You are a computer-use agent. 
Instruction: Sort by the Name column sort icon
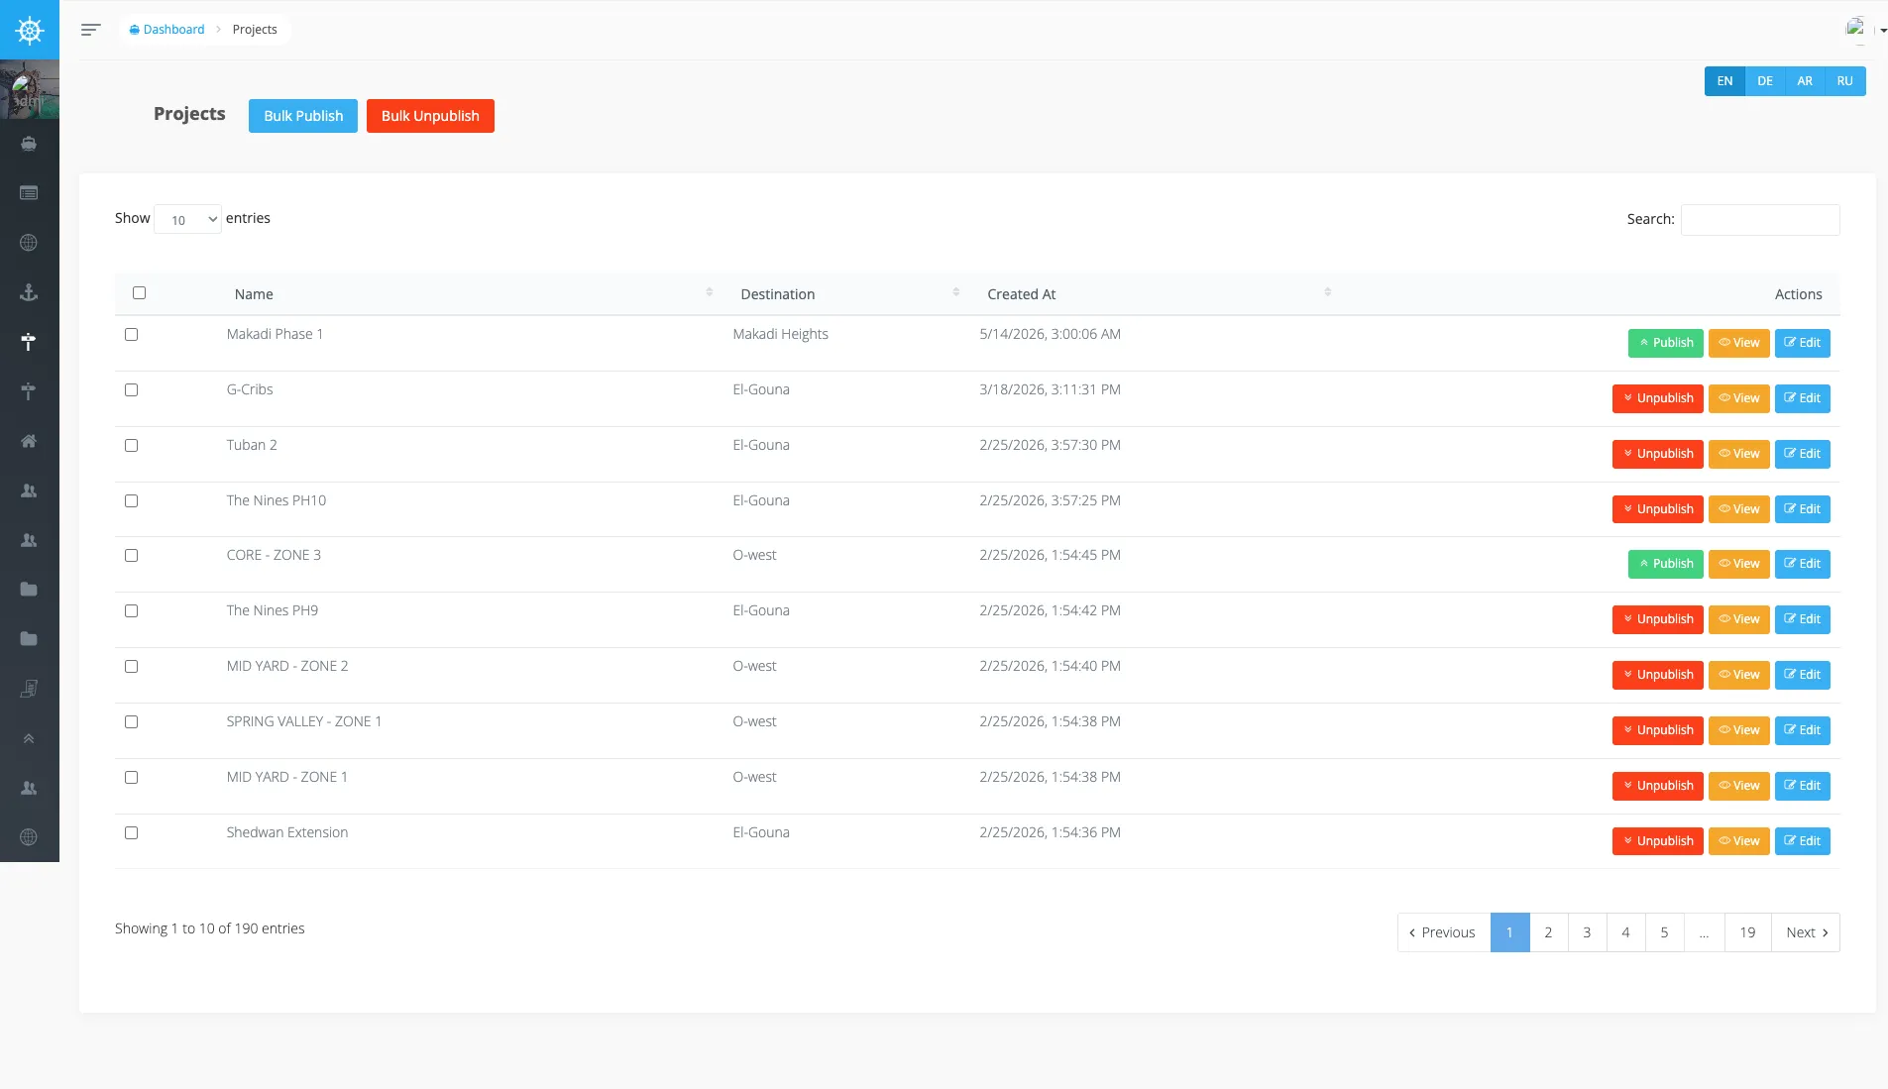(x=710, y=292)
